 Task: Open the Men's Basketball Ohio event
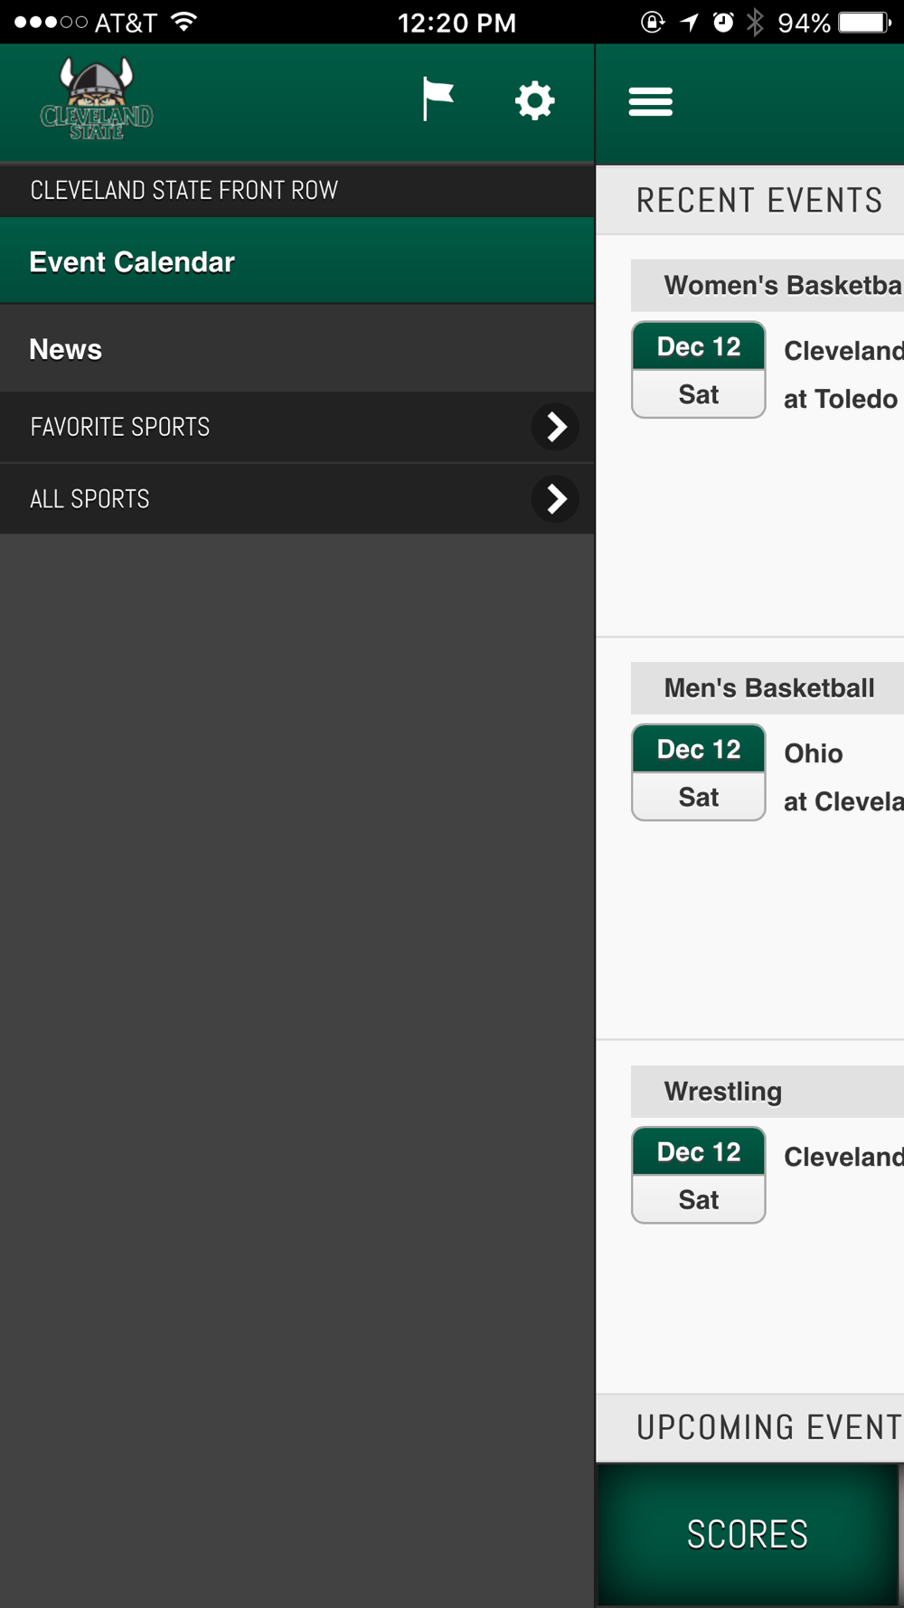(x=813, y=753)
